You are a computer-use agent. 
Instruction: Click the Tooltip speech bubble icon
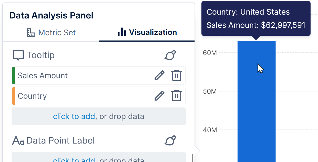18,55
